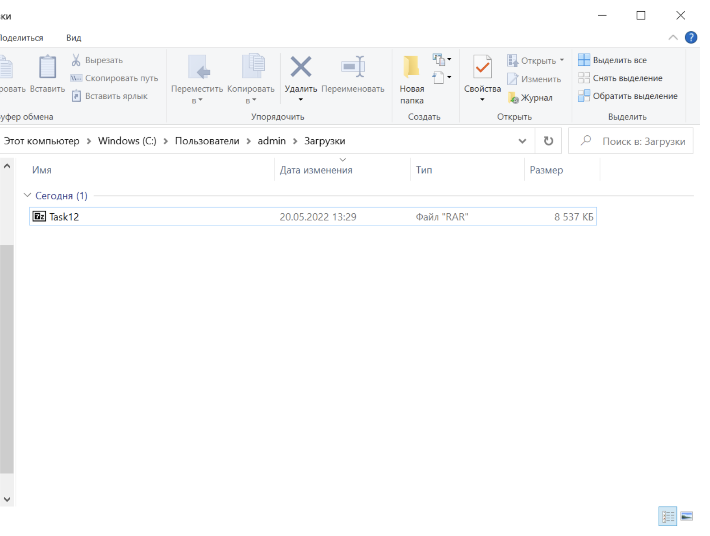This screenshot has width=710, height=536.
Task: Sort by Имя column header
Action: coord(42,170)
